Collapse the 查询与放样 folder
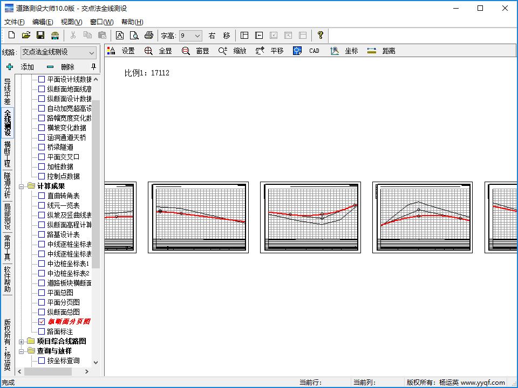Viewport: 518px width, 388px height. [21, 351]
